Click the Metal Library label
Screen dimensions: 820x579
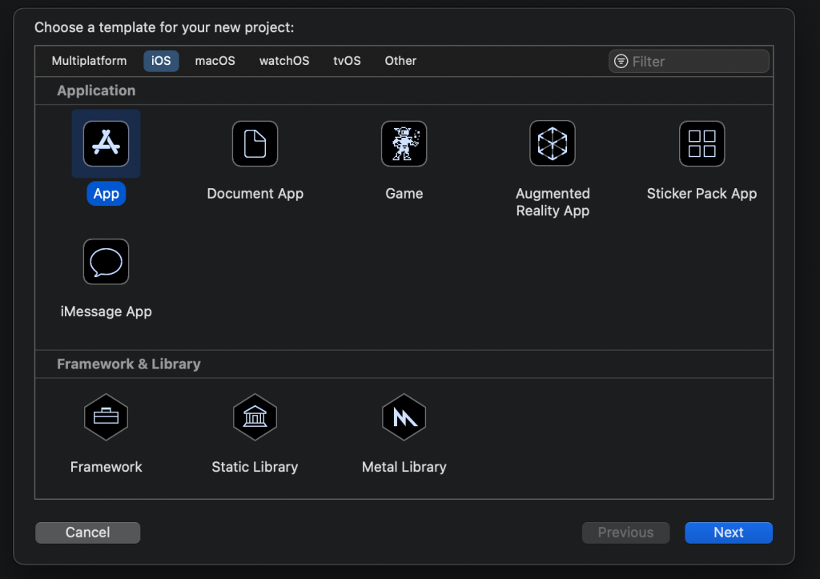point(404,467)
